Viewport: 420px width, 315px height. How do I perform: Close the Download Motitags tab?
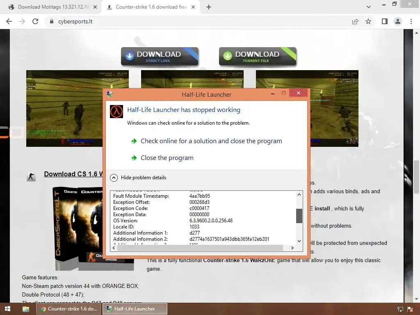[x=95, y=7]
